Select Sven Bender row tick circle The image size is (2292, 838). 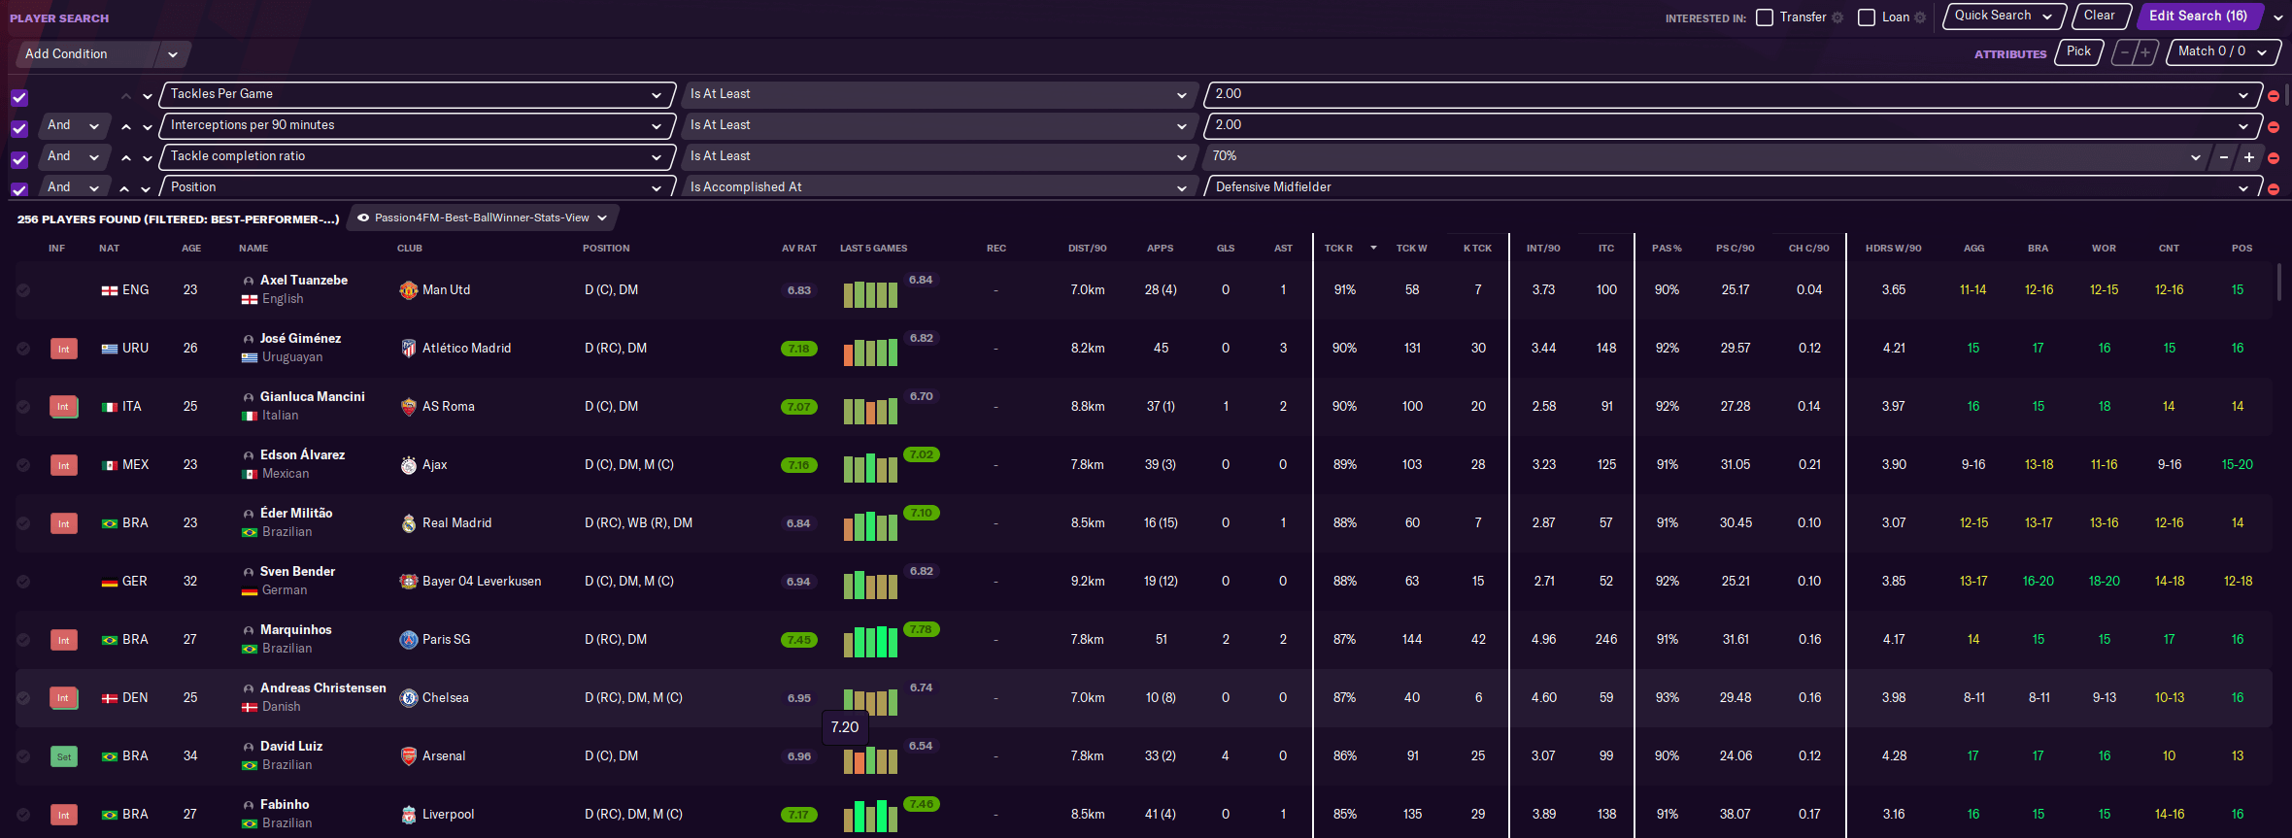coord(23,582)
